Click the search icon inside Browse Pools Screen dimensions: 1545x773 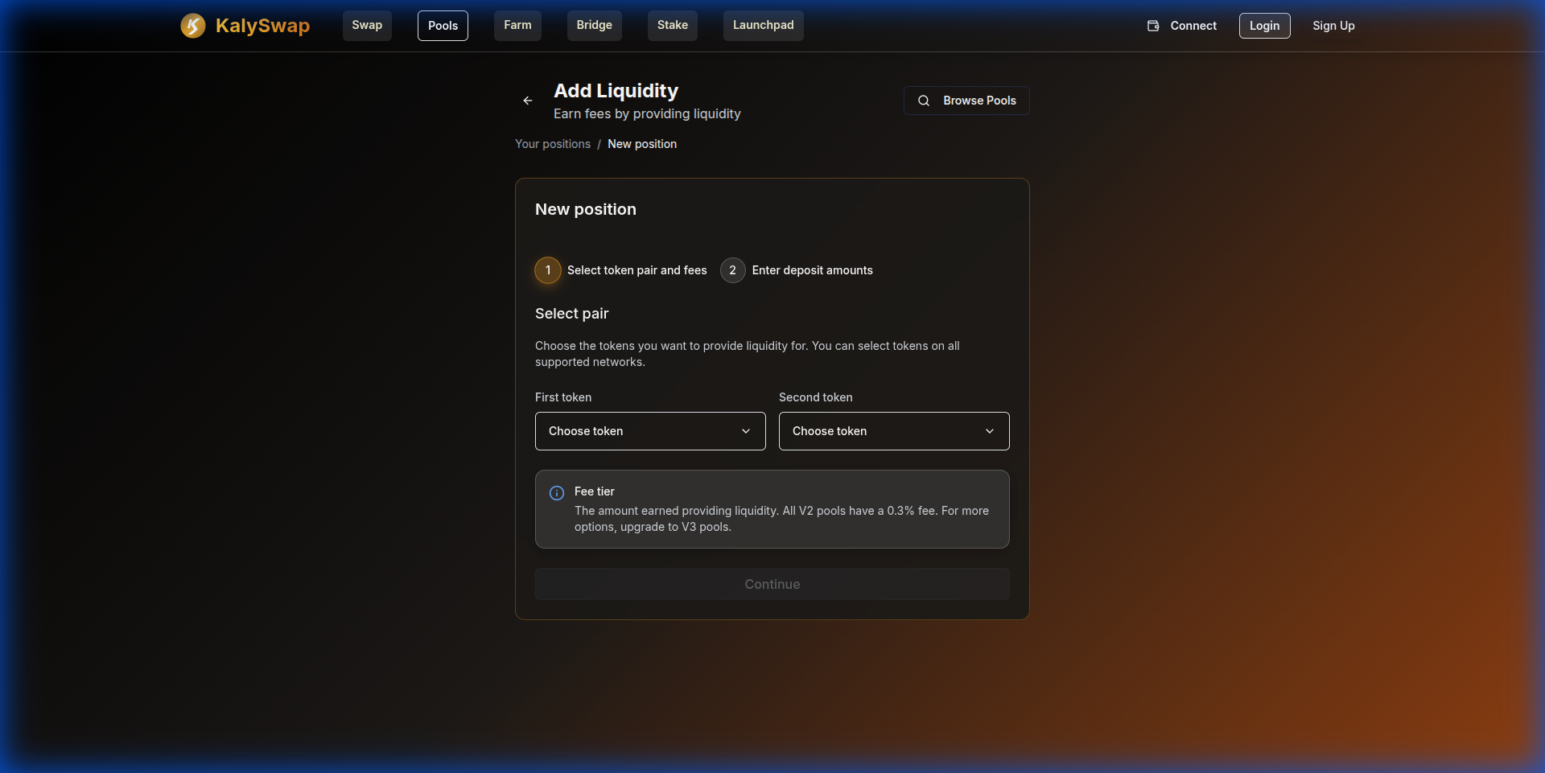tap(924, 101)
